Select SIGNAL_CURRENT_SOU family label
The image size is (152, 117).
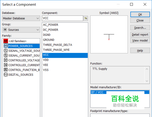coord(24,56)
